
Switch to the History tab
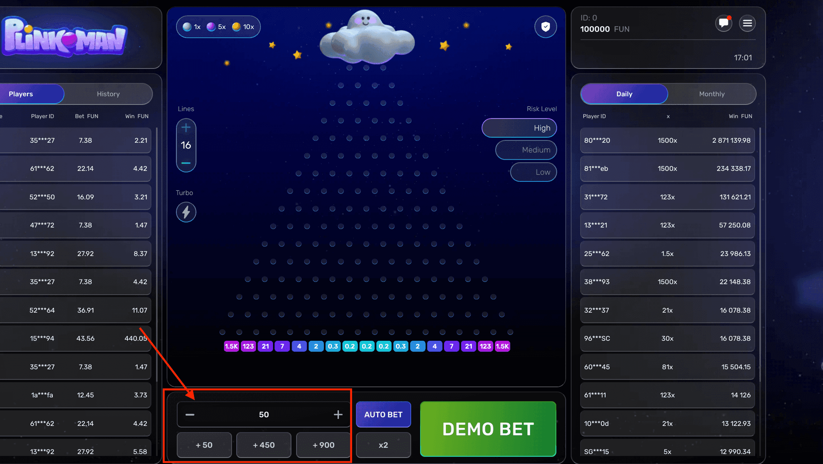click(x=108, y=94)
